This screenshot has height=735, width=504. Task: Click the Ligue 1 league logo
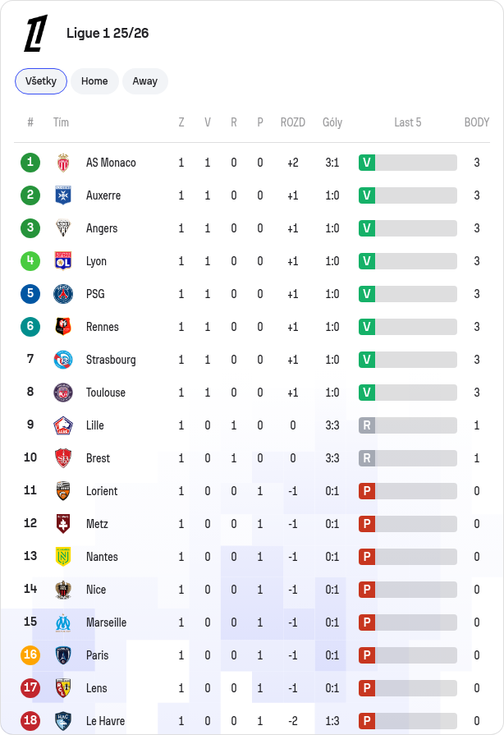click(x=35, y=33)
